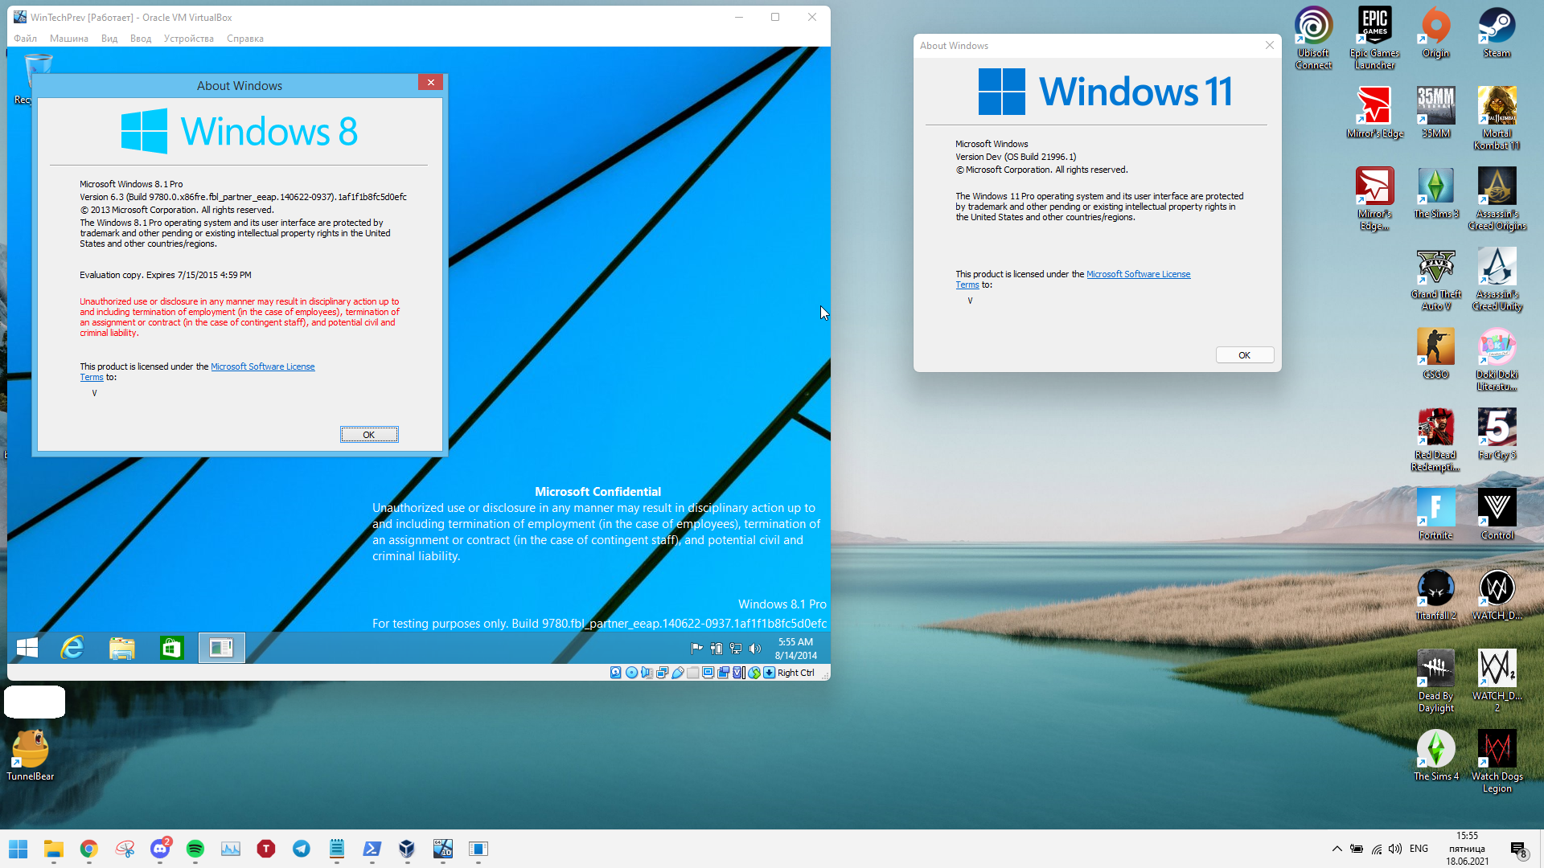Open the hard disk status icon in VirtualBox
This screenshot has width=1544, height=868.
[615, 673]
